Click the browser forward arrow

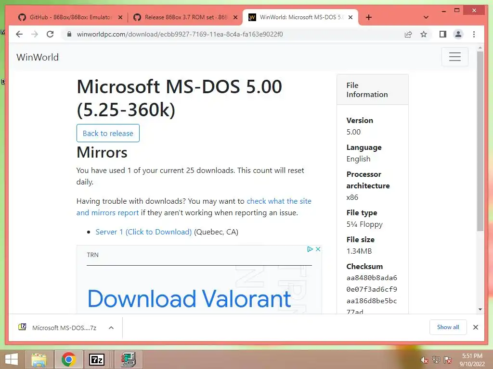tap(35, 34)
